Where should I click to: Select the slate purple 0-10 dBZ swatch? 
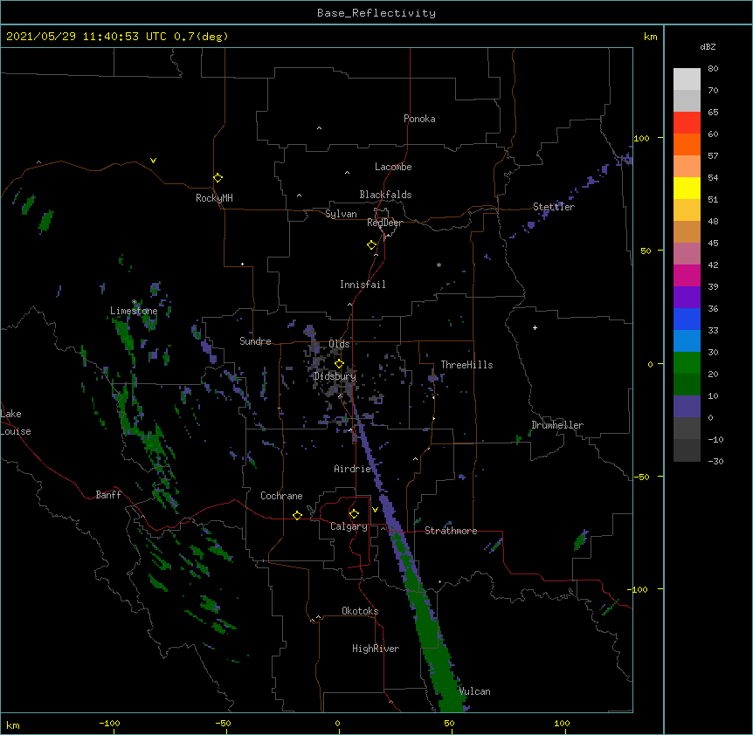(687, 407)
